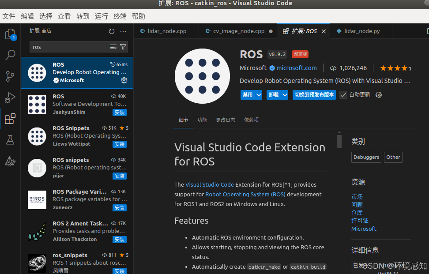The width and height of the screenshot is (429, 274).
Task: Click the verified publisher badge icon
Action: [x=272, y=68]
